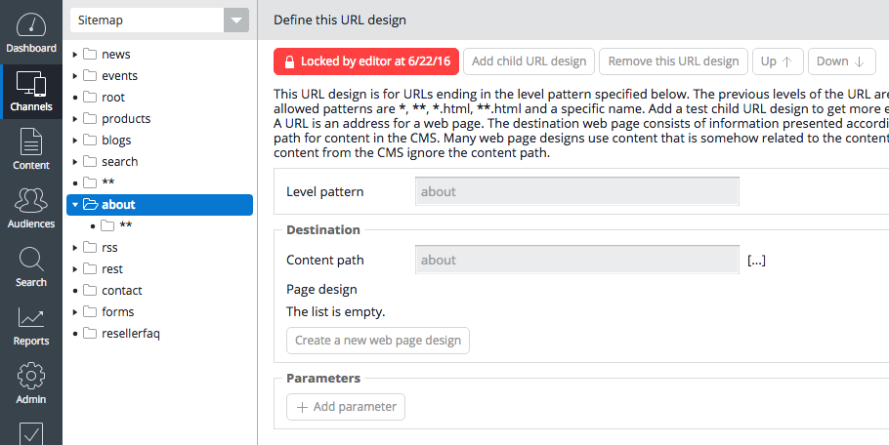This screenshot has width=889, height=445.
Task: Expand the blogs tree node
Action: pyautogui.click(x=75, y=141)
